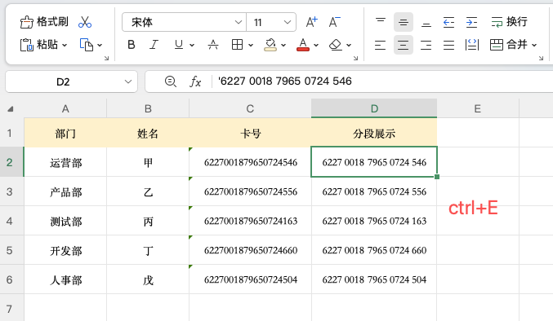
Task: Open the Merge (合并) dropdown arrow
Action: [534, 46]
